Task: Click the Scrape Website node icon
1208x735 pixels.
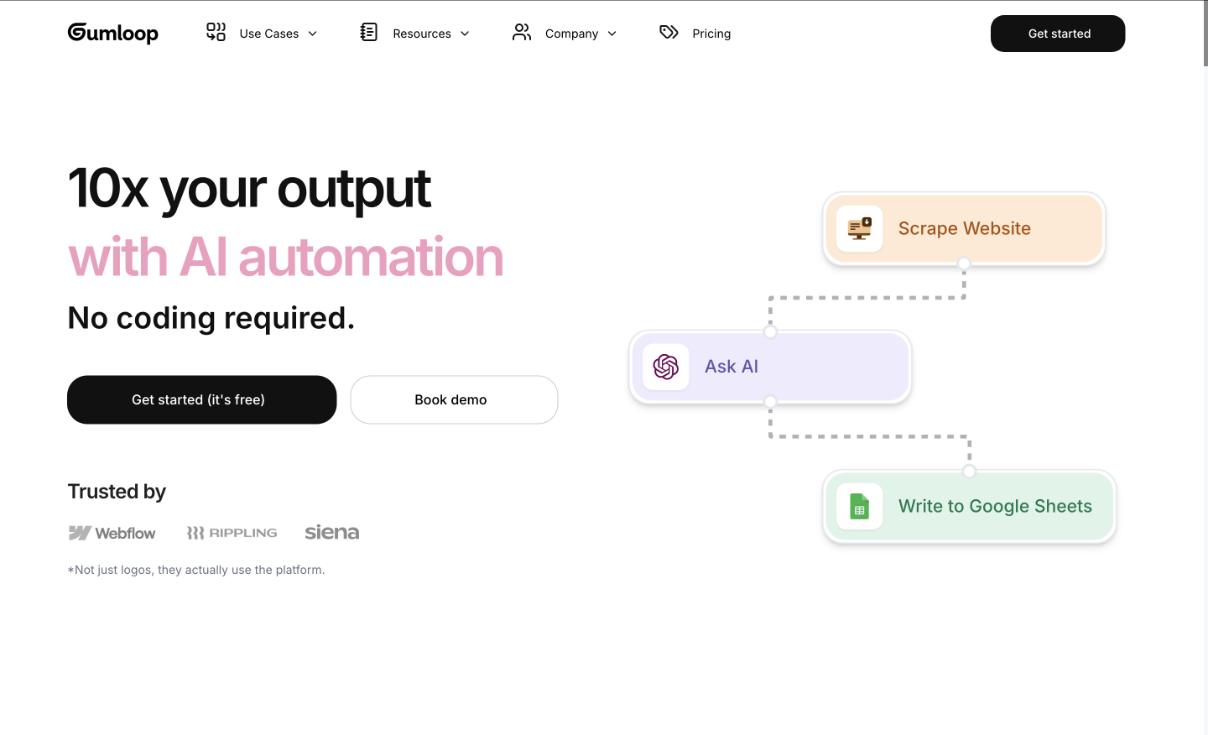Action: click(859, 228)
